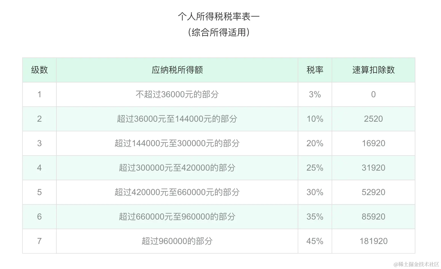Click the 3% tax rate cell

click(315, 94)
